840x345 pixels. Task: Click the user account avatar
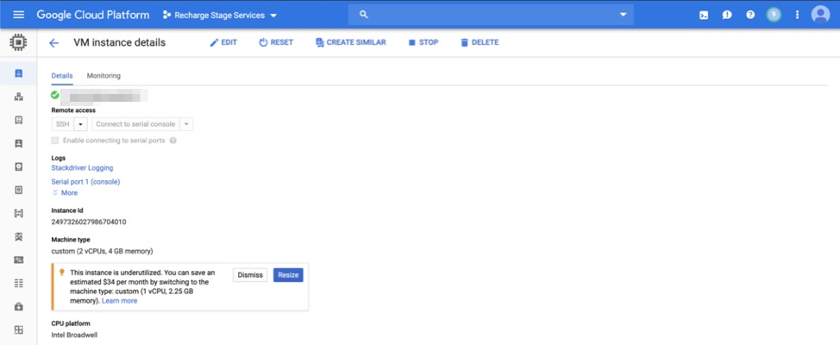click(820, 15)
